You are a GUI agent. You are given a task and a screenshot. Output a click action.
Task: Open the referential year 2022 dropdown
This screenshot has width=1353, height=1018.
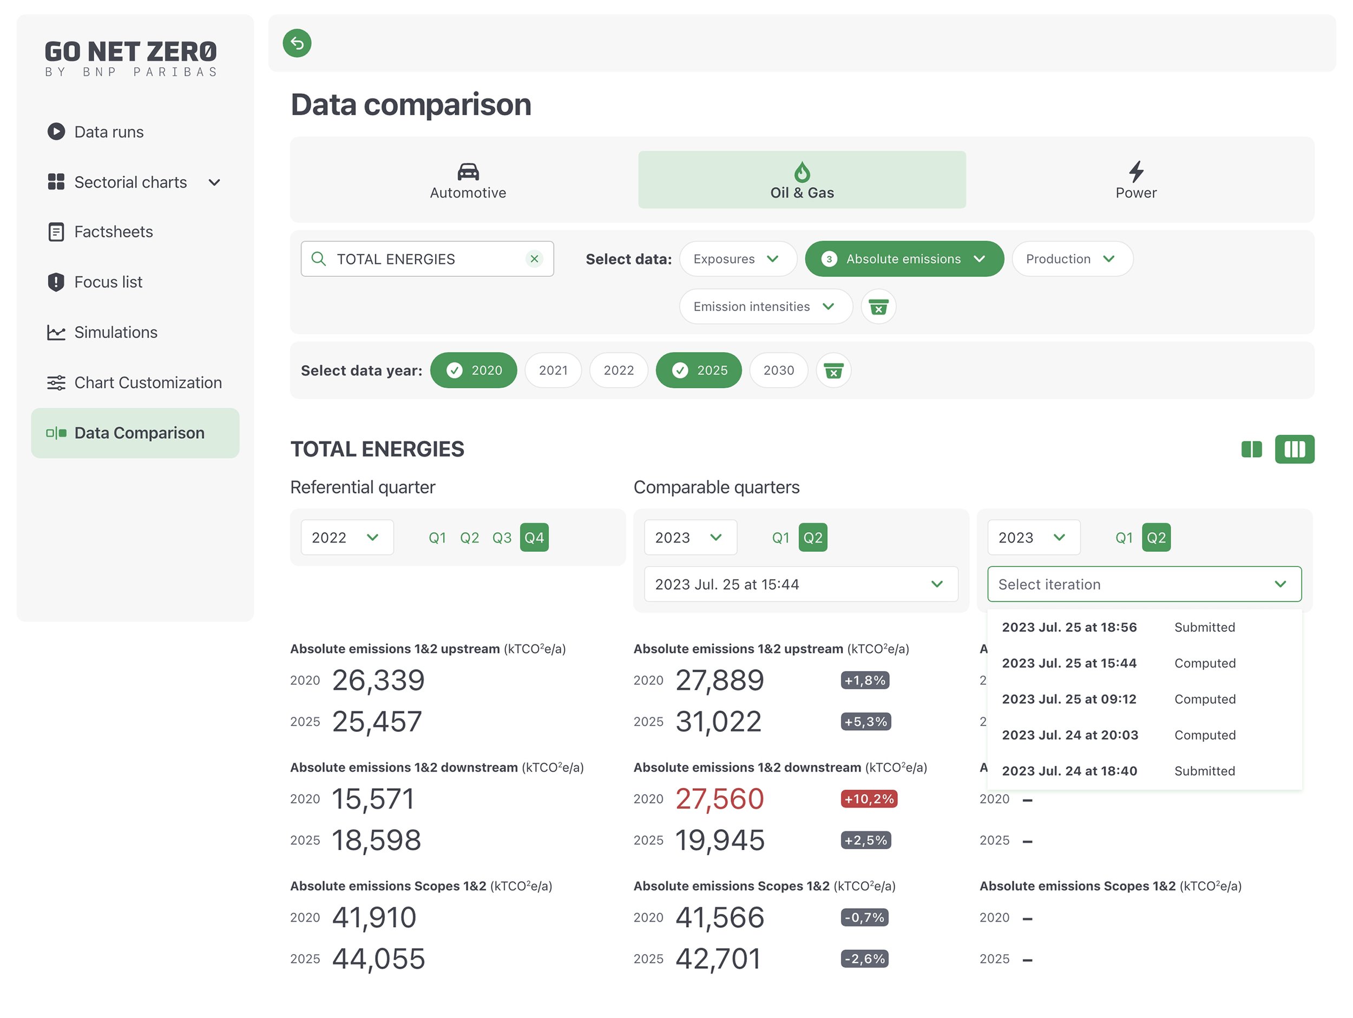click(347, 538)
